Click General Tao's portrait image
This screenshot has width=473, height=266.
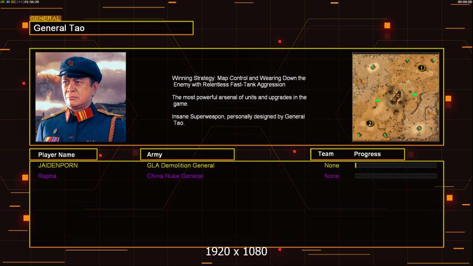click(81, 97)
